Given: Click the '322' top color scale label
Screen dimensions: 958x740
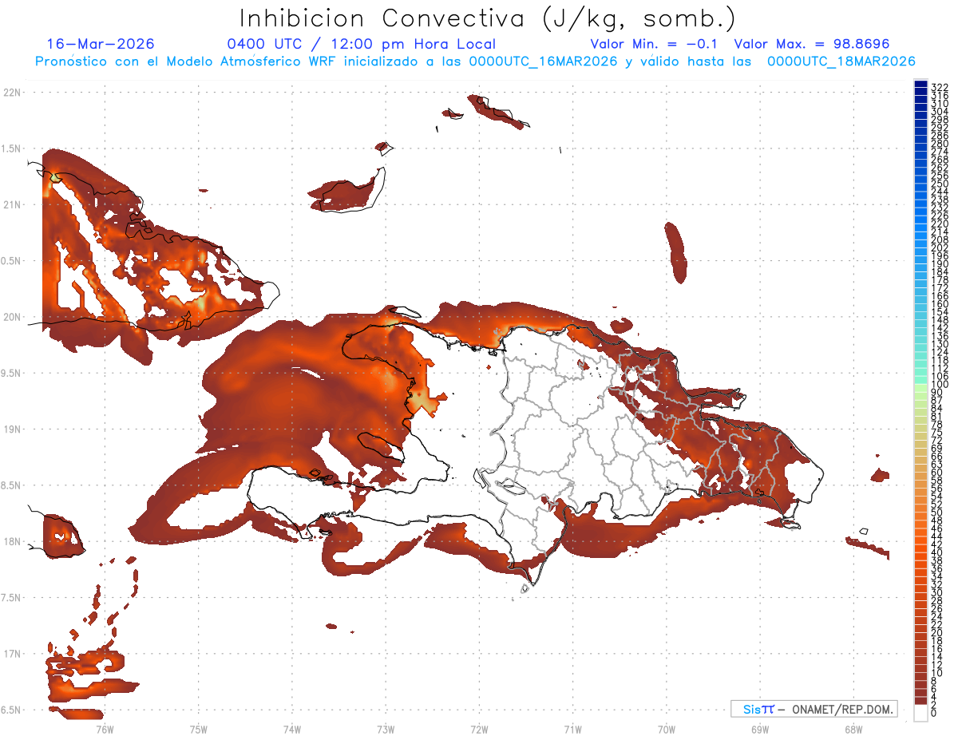Looking at the screenshot, I should tap(940, 87).
